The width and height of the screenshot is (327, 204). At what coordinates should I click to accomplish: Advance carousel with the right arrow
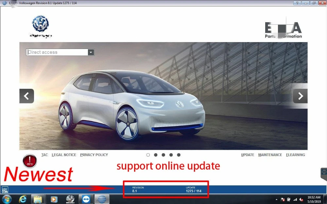click(x=300, y=96)
